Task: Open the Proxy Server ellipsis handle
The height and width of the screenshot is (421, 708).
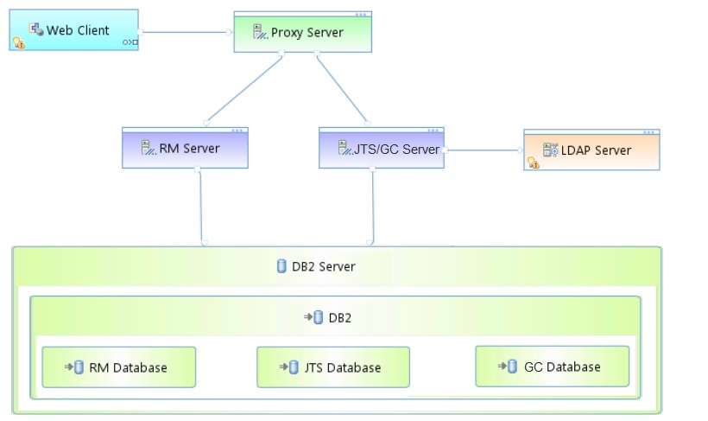Action: 361,15
